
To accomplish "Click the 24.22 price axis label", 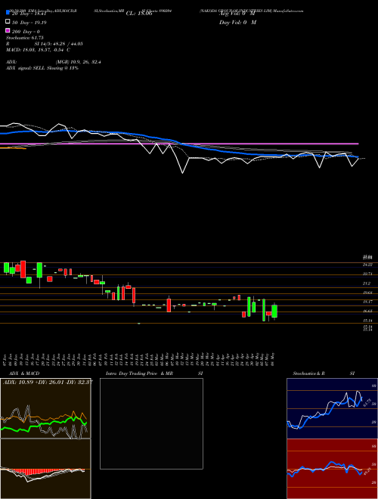I will (x=367, y=265).
